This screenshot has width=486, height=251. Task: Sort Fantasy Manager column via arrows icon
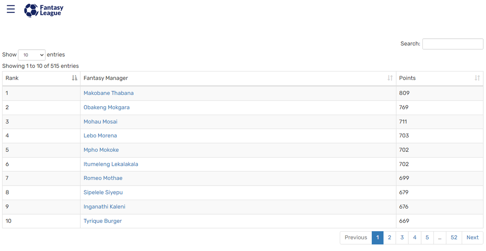(390, 78)
